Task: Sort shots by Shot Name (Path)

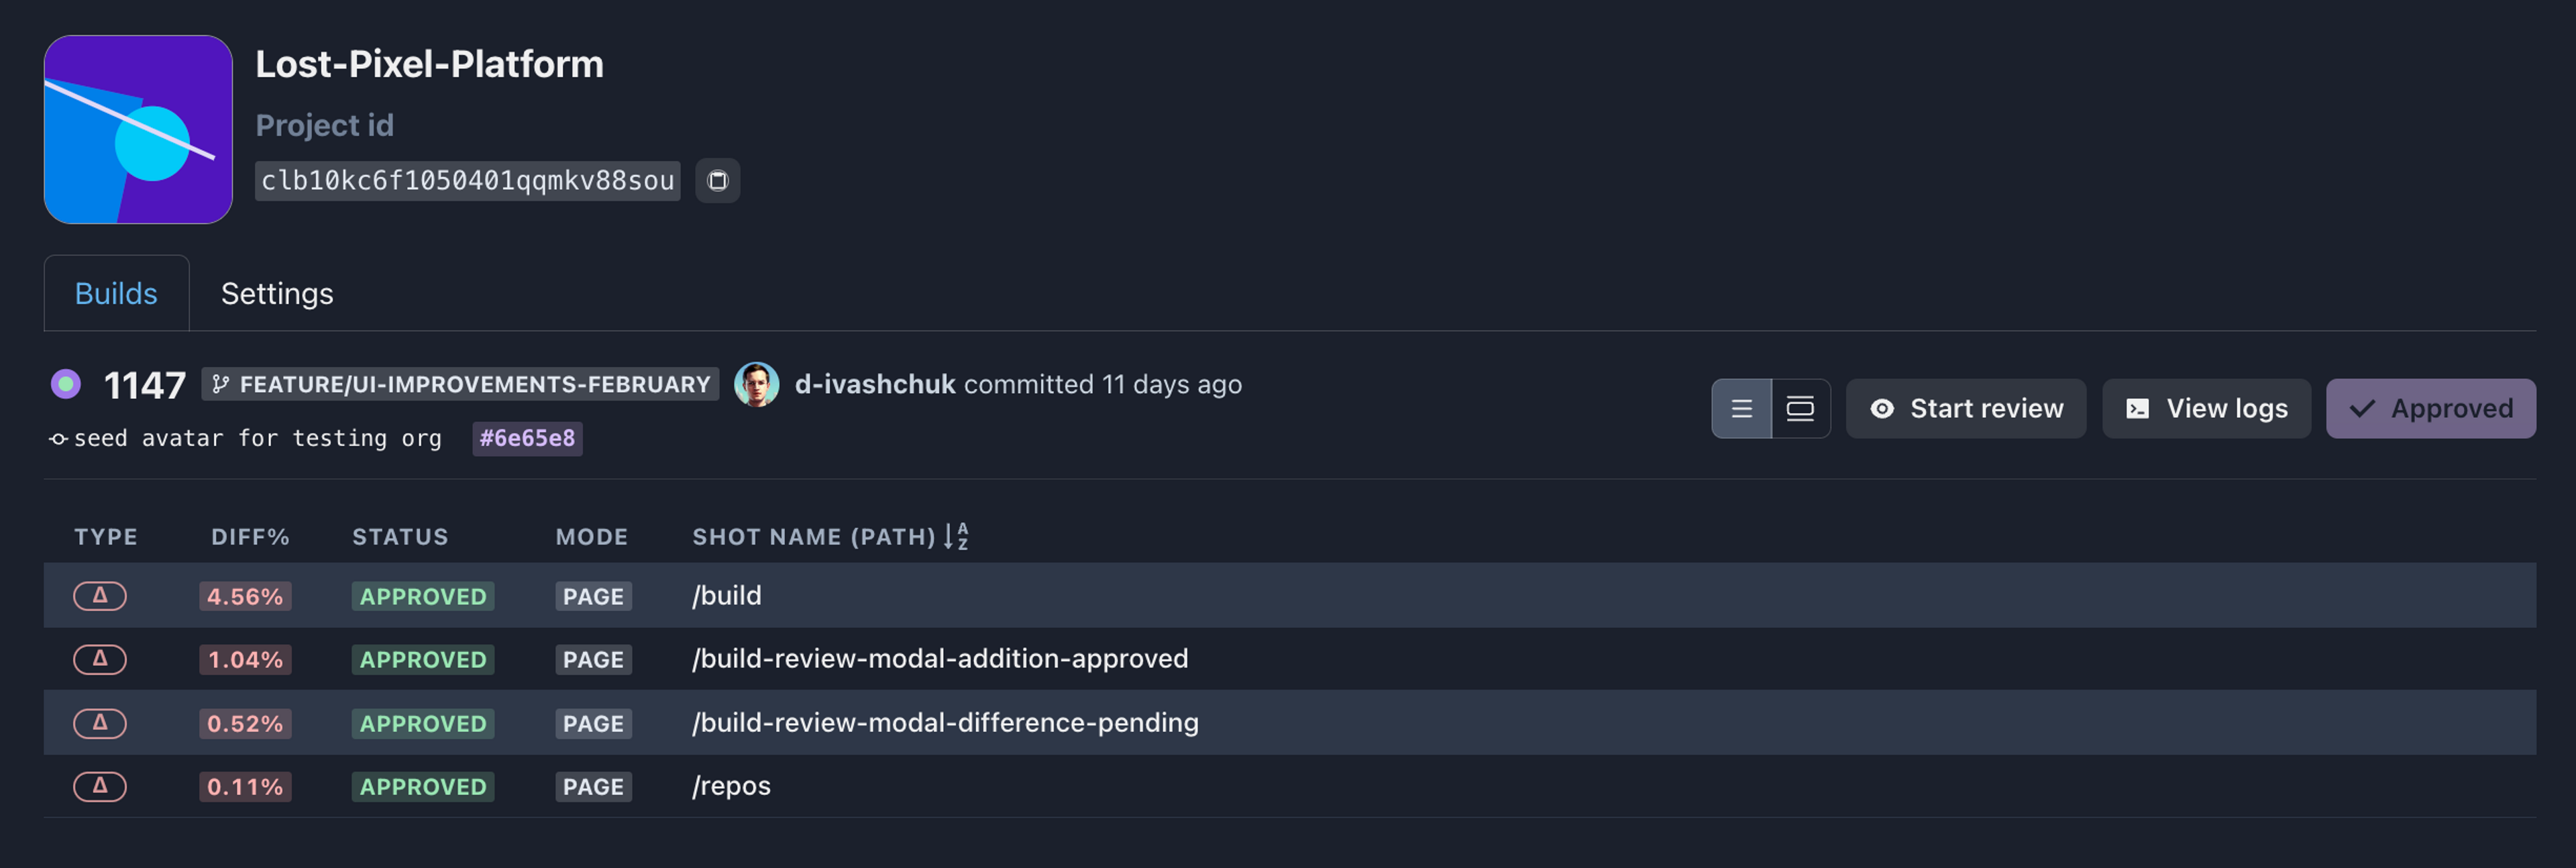Action: point(956,537)
